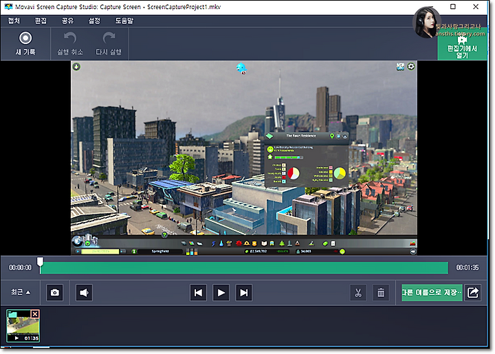Click the green happiness smiley in game bar
The width and height of the screenshot is (495, 354).
(x=342, y=252)
